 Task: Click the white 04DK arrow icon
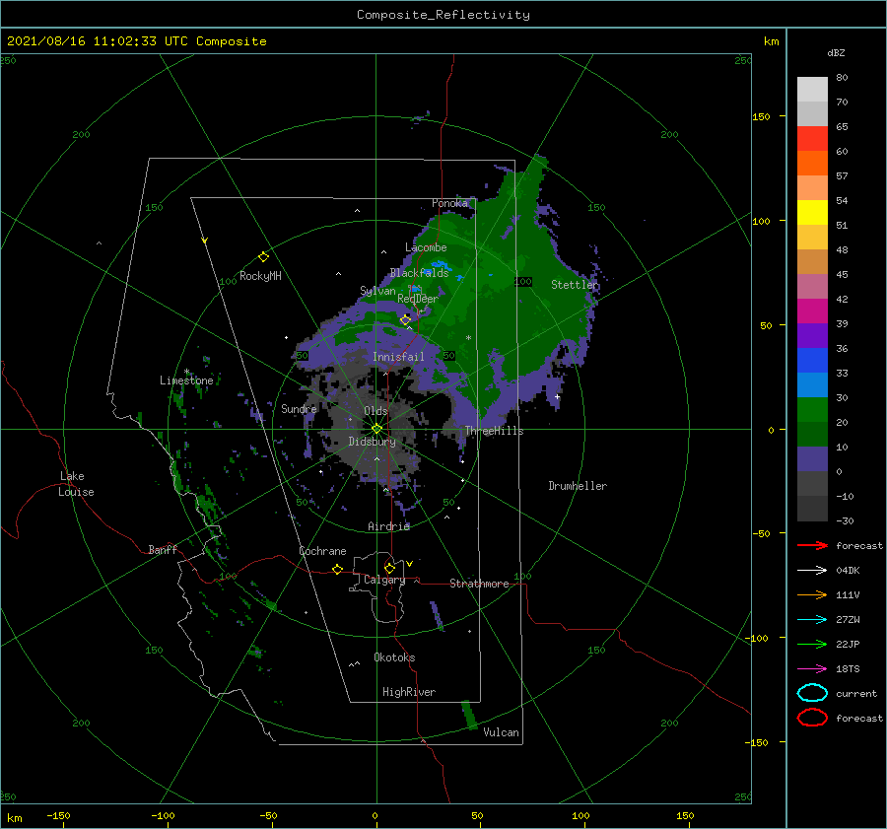tap(812, 571)
